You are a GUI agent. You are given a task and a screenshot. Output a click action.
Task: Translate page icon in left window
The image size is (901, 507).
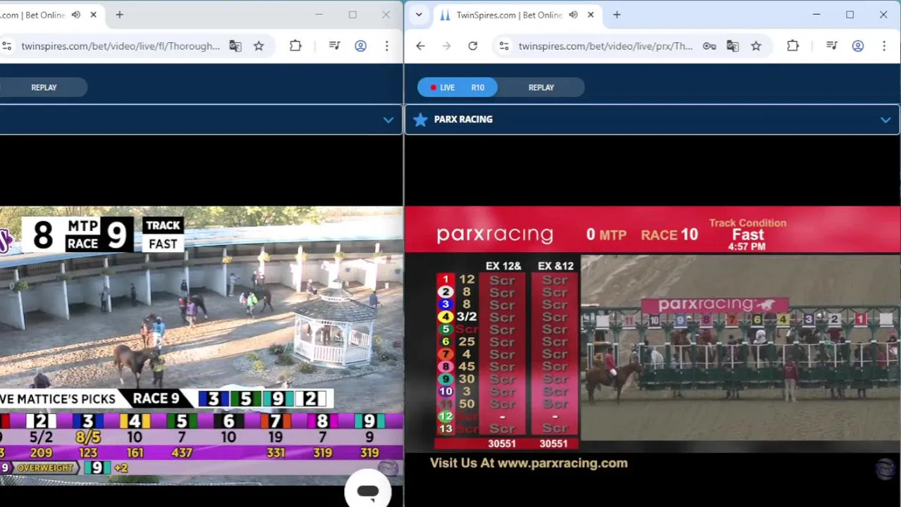(235, 46)
